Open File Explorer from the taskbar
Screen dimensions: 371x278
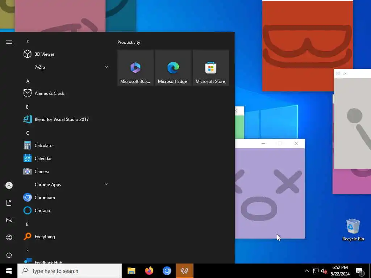tap(131, 271)
